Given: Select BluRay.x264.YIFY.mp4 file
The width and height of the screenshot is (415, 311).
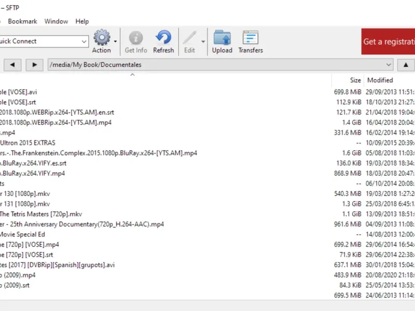Looking at the screenshot, I should pyautogui.click(x=32, y=174).
